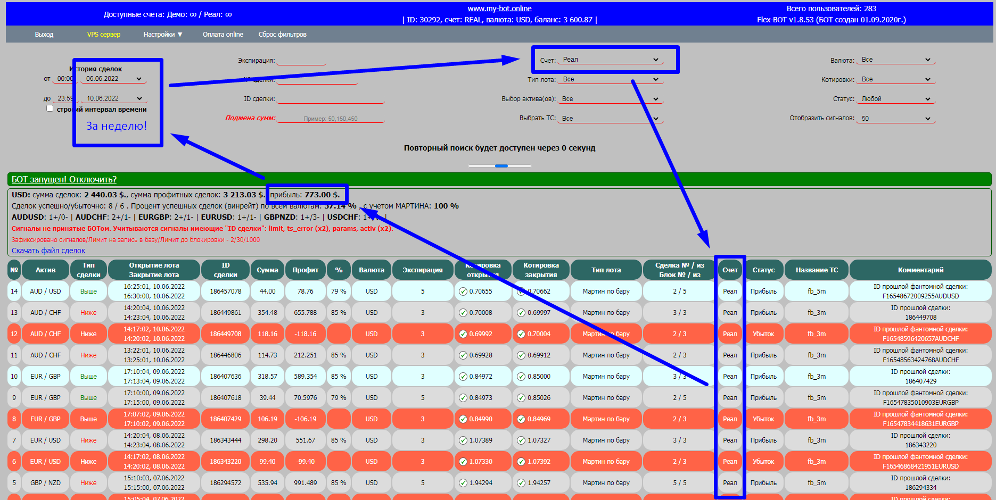
Task: Click profit cell -118.16
Action: [306, 334]
